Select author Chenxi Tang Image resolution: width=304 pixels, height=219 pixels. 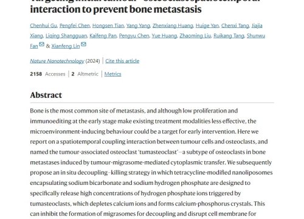[x=235, y=26]
